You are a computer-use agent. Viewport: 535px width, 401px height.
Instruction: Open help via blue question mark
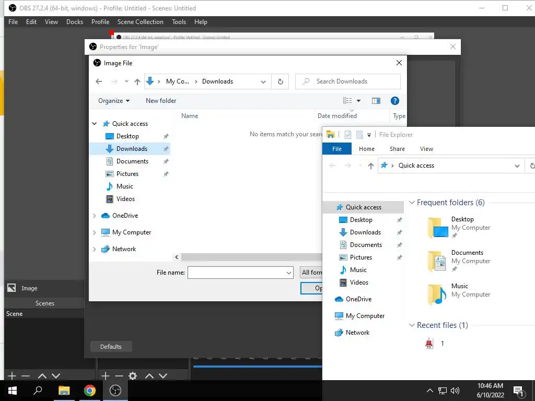[395, 101]
